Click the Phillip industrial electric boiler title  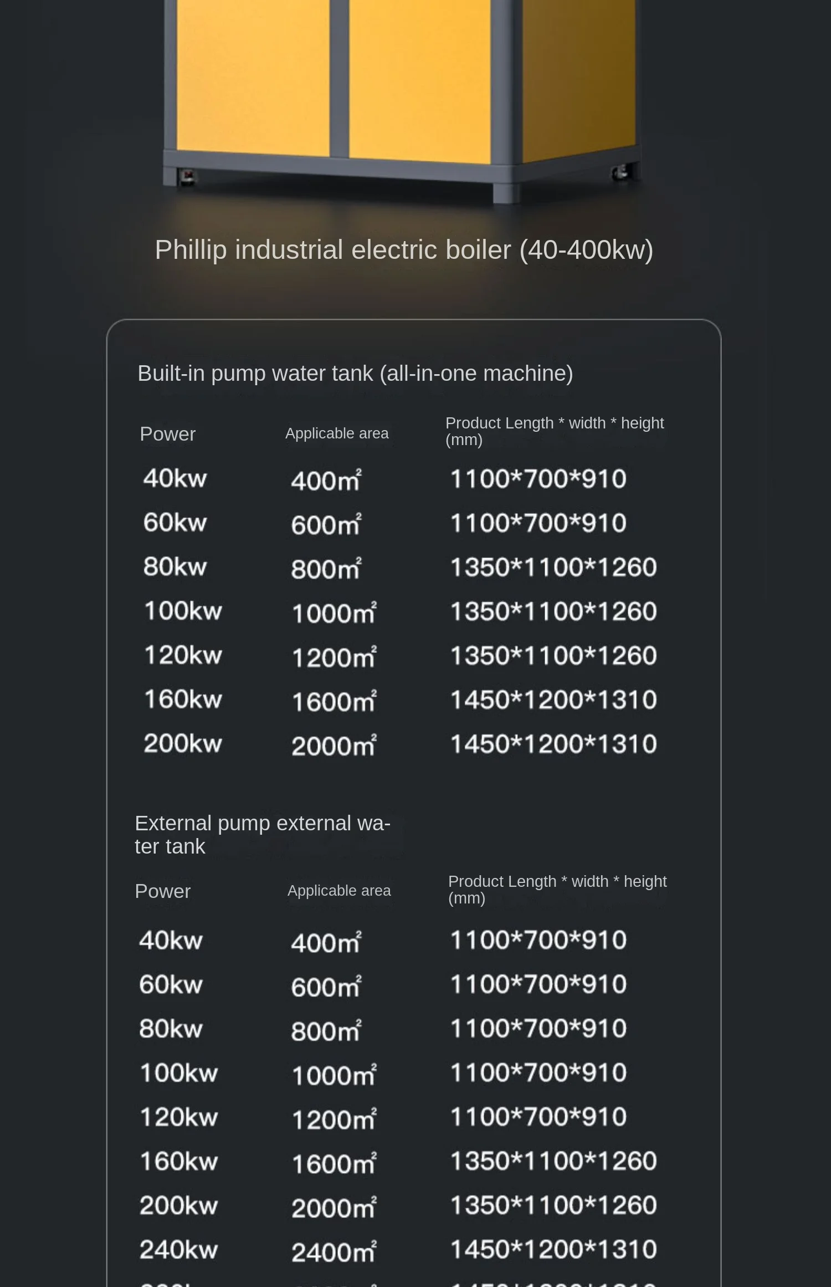(x=404, y=250)
